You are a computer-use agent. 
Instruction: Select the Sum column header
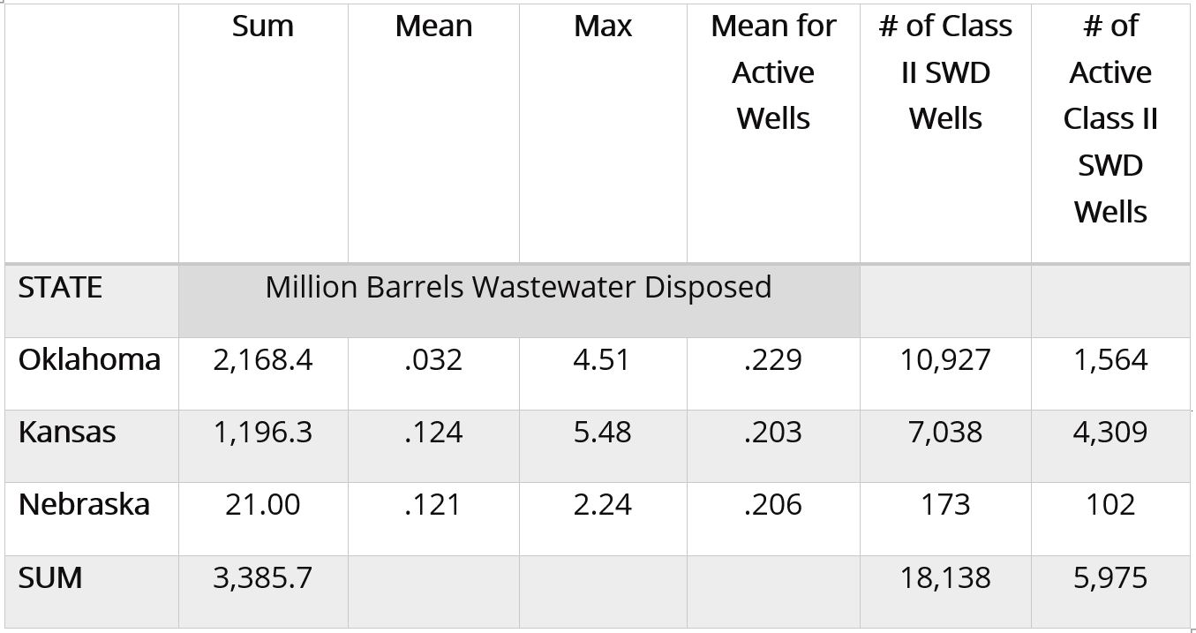pyautogui.click(x=263, y=26)
